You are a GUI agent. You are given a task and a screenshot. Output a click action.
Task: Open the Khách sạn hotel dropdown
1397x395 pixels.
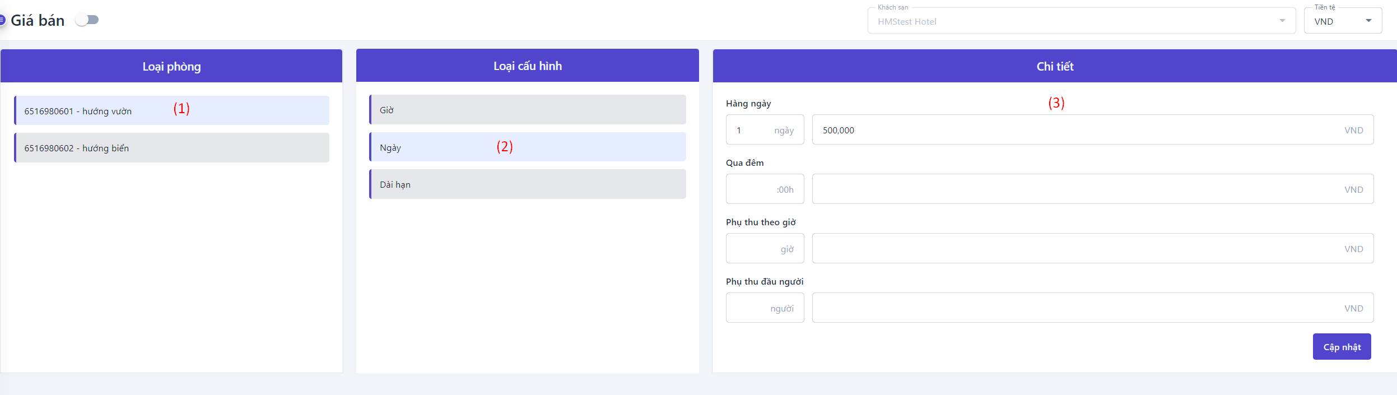[1081, 21]
